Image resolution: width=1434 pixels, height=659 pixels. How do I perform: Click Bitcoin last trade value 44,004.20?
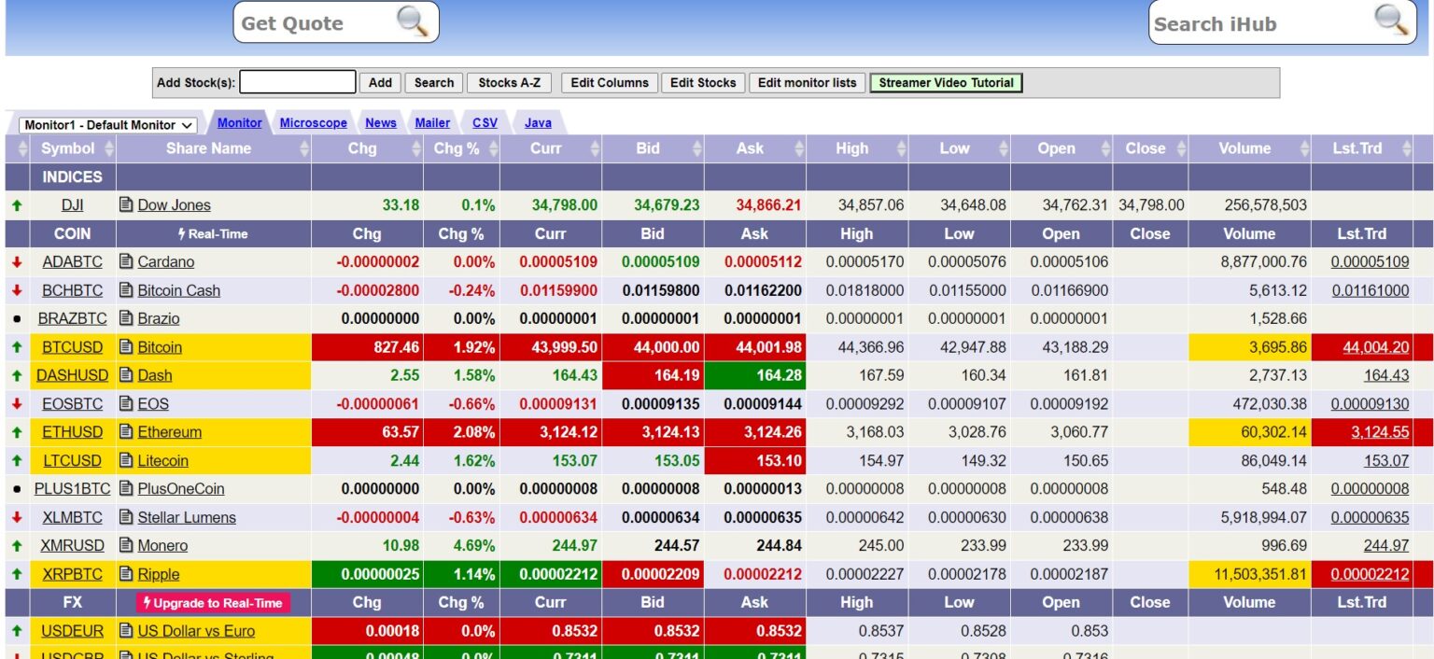(x=1376, y=347)
